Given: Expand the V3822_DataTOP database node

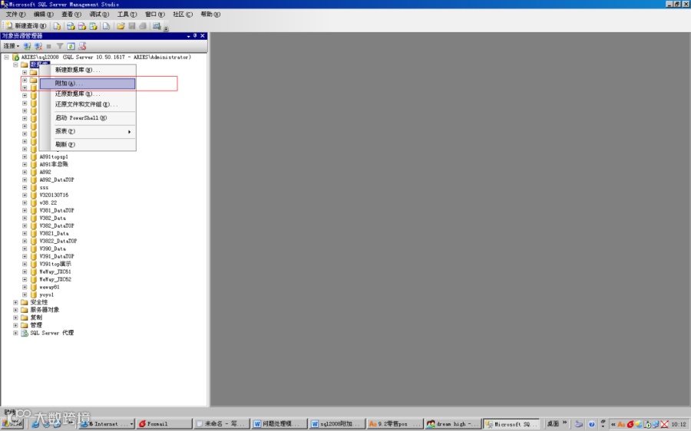Looking at the screenshot, I should point(25,241).
